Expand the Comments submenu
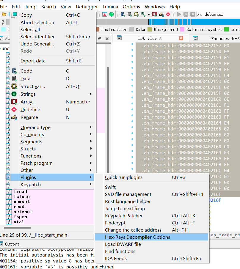 click(91, 134)
